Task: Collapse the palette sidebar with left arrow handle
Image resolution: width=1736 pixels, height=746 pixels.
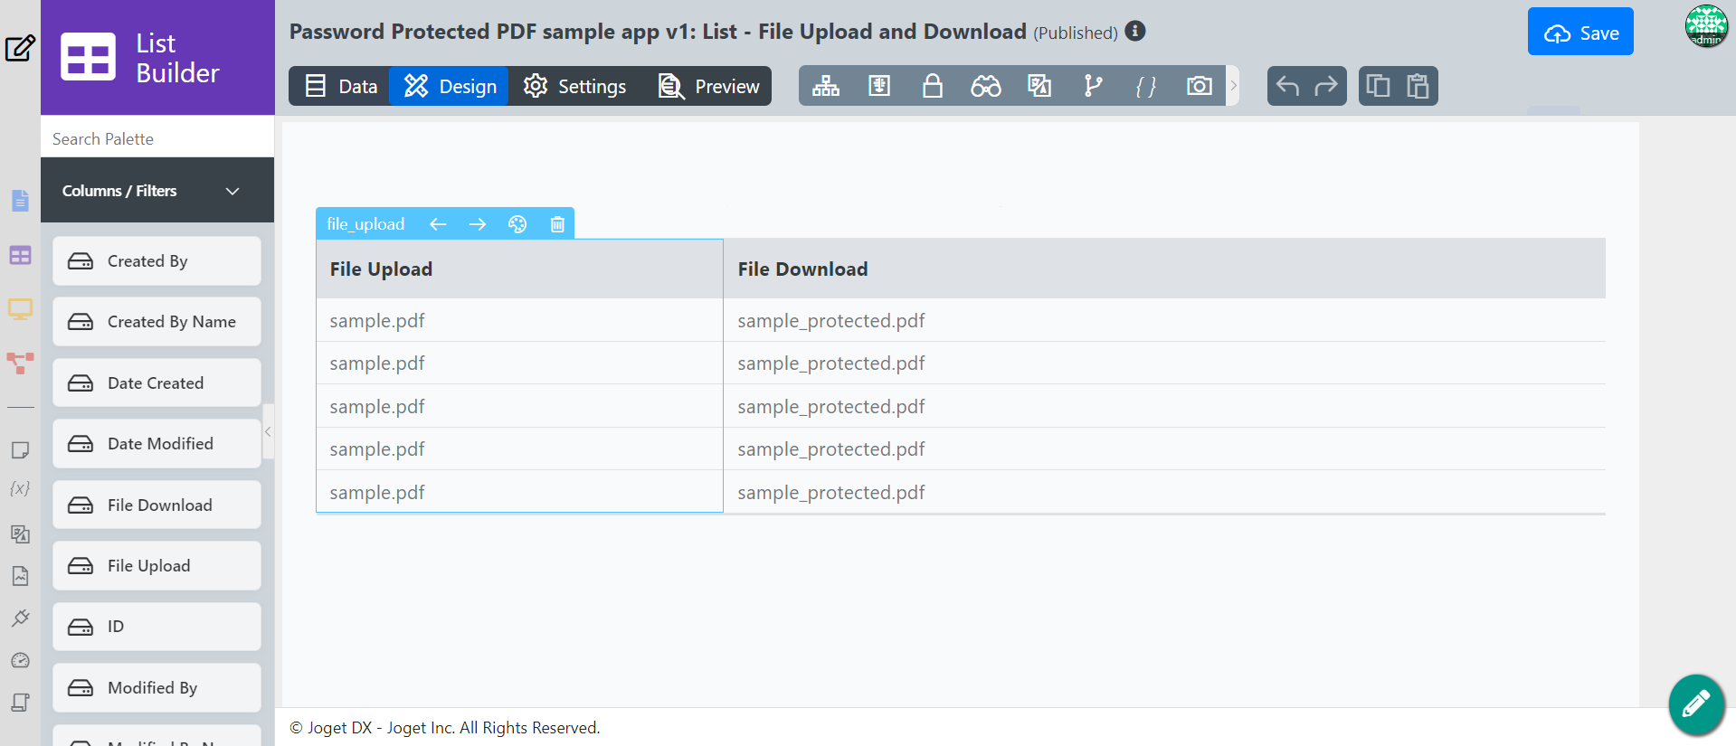Action: 268,431
